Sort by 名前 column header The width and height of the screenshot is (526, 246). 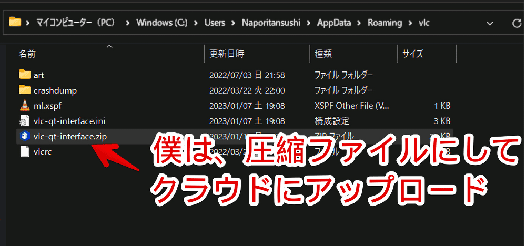click(x=27, y=53)
